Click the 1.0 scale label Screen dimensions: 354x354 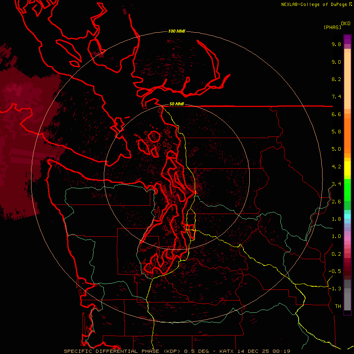coord(336,236)
